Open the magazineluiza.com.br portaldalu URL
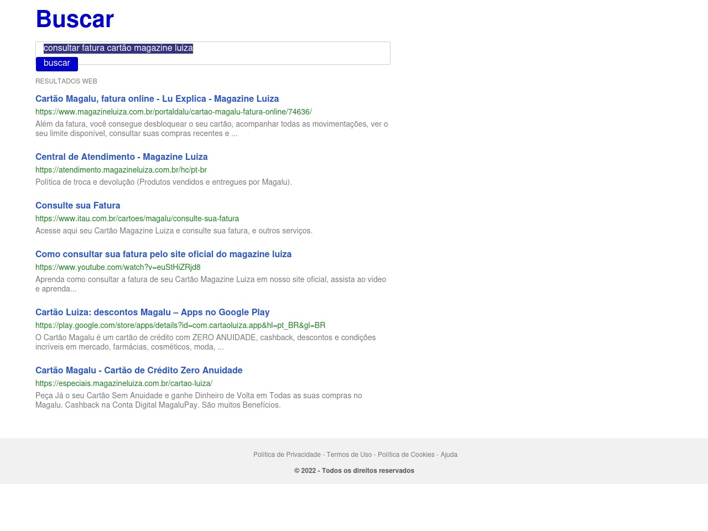This screenshot has height=531, width=708. point(174,112)
